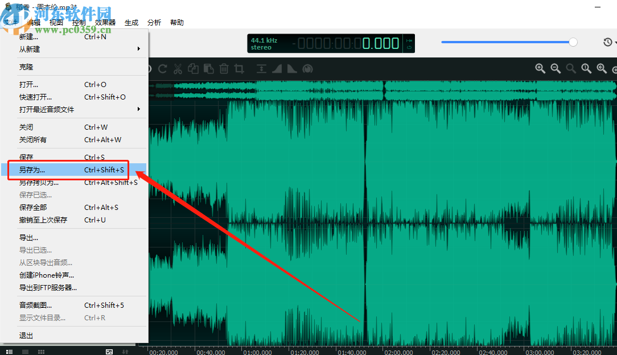Choose 音频截图... menu entry

(x=74, y=306)
